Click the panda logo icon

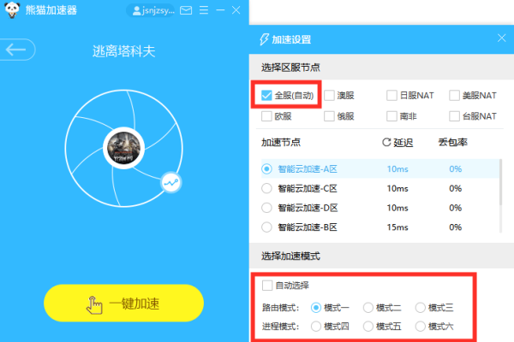click(x=12, y=9)
